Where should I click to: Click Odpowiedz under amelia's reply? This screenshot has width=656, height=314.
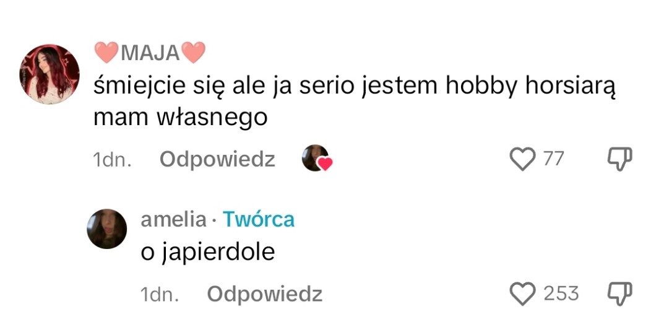click(265, 294)
